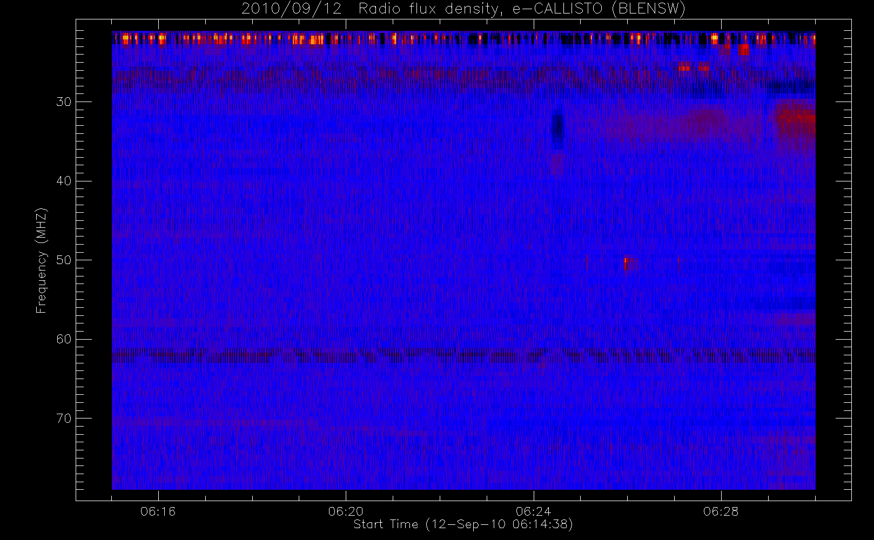
Task: Click the 40 MHz frequency tick label
Action: click(63, 181)
